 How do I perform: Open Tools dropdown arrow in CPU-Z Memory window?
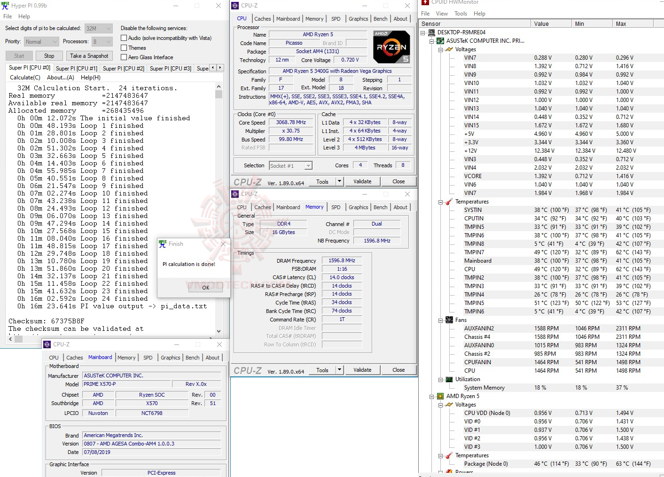(x=339, y=370)
